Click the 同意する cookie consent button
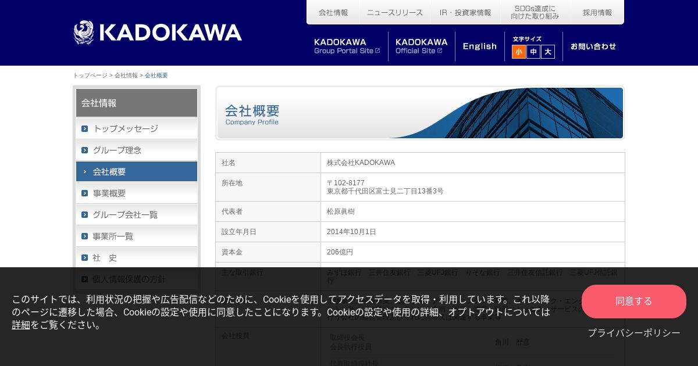The image size is (698, 366). pyautogui.click(x=634, y=302)
